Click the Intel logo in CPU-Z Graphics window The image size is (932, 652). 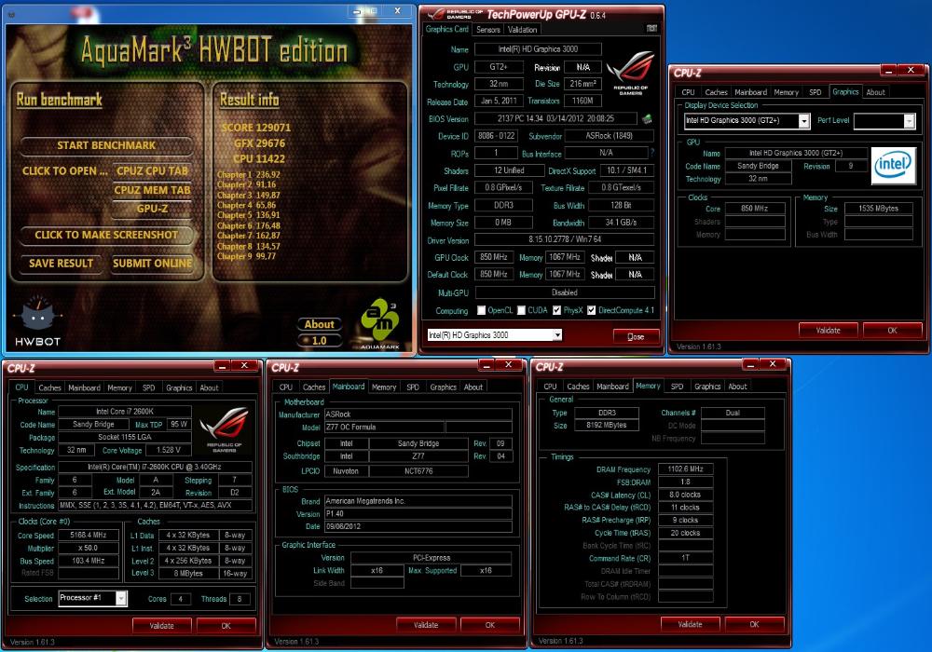tap(894, 166)
